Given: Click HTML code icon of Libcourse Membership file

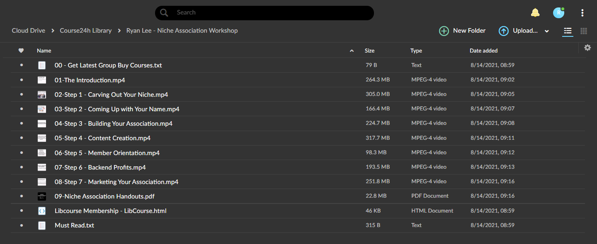Looking at the screenshot, I should coord(42,211).
